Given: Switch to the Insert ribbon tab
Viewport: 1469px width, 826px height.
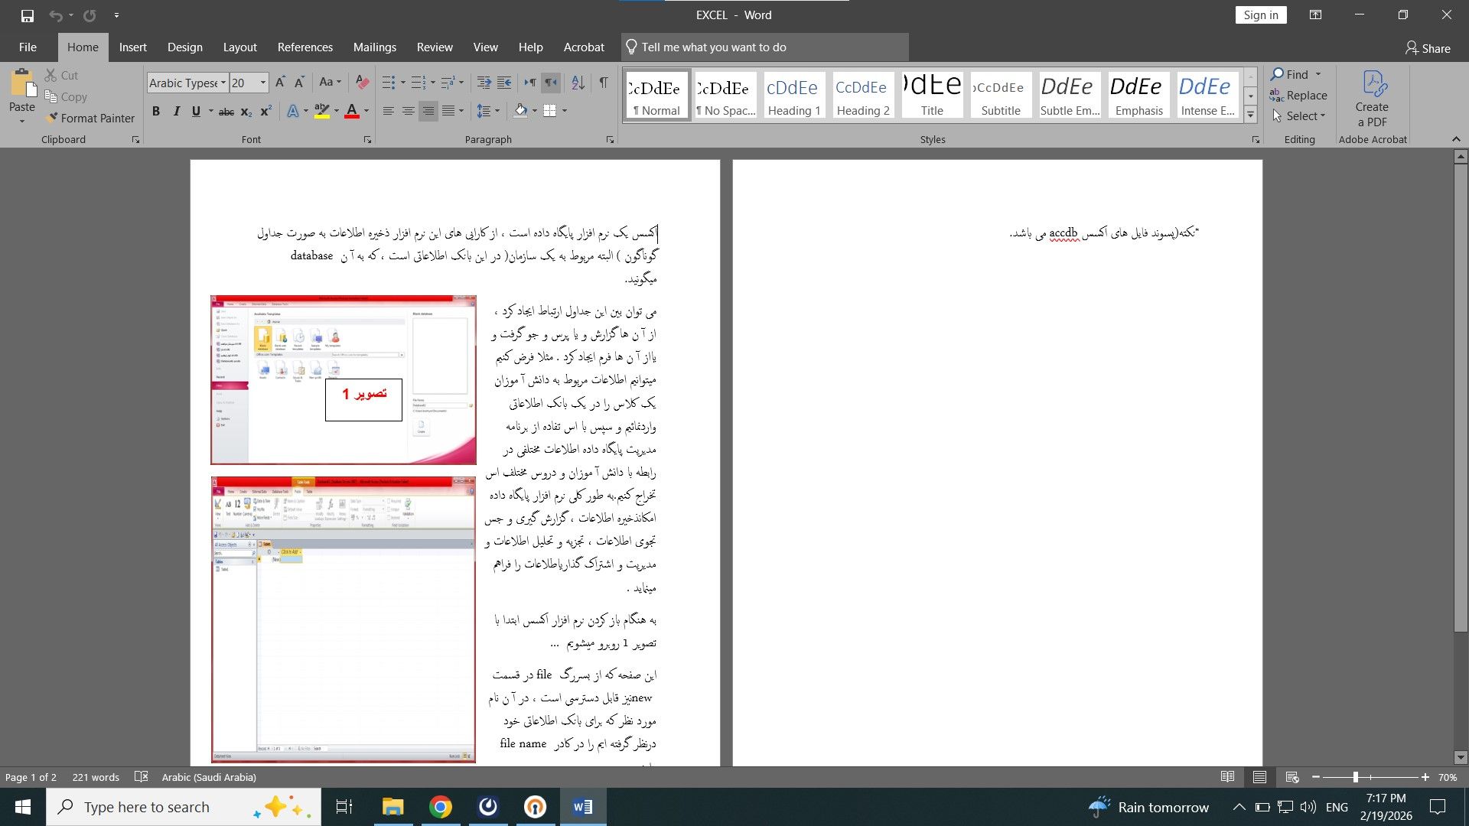Looking at the screenshot, I should [x=133, y=47].
